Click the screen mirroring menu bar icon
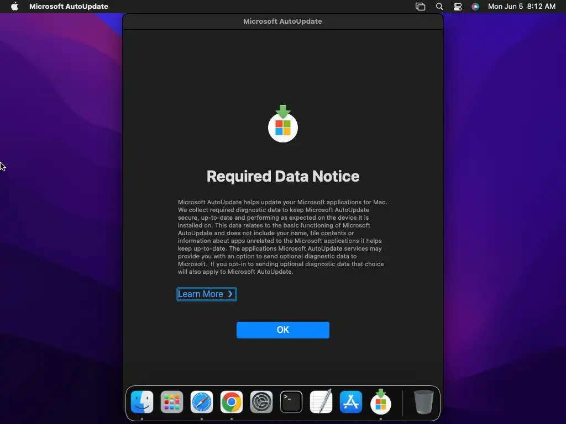The image size is (566, 424). [x=420, y=7]
